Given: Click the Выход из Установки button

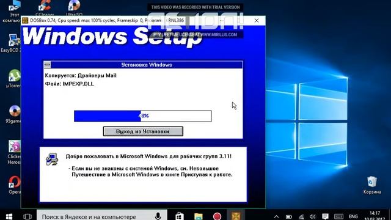Looking at the screenshot, I should click(x=143, y=131).
